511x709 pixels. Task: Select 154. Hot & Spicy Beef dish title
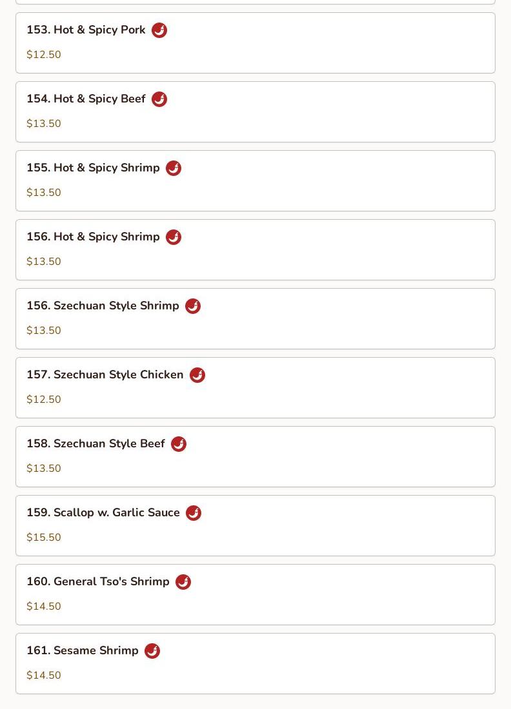click(x=86, y=99)
